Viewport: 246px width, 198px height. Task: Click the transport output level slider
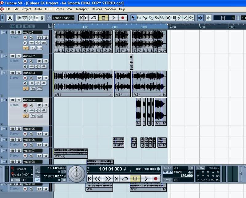pyautogui.click(x=240, y=173)
